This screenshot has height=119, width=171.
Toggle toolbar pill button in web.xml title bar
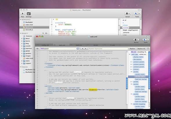point(148,36)
